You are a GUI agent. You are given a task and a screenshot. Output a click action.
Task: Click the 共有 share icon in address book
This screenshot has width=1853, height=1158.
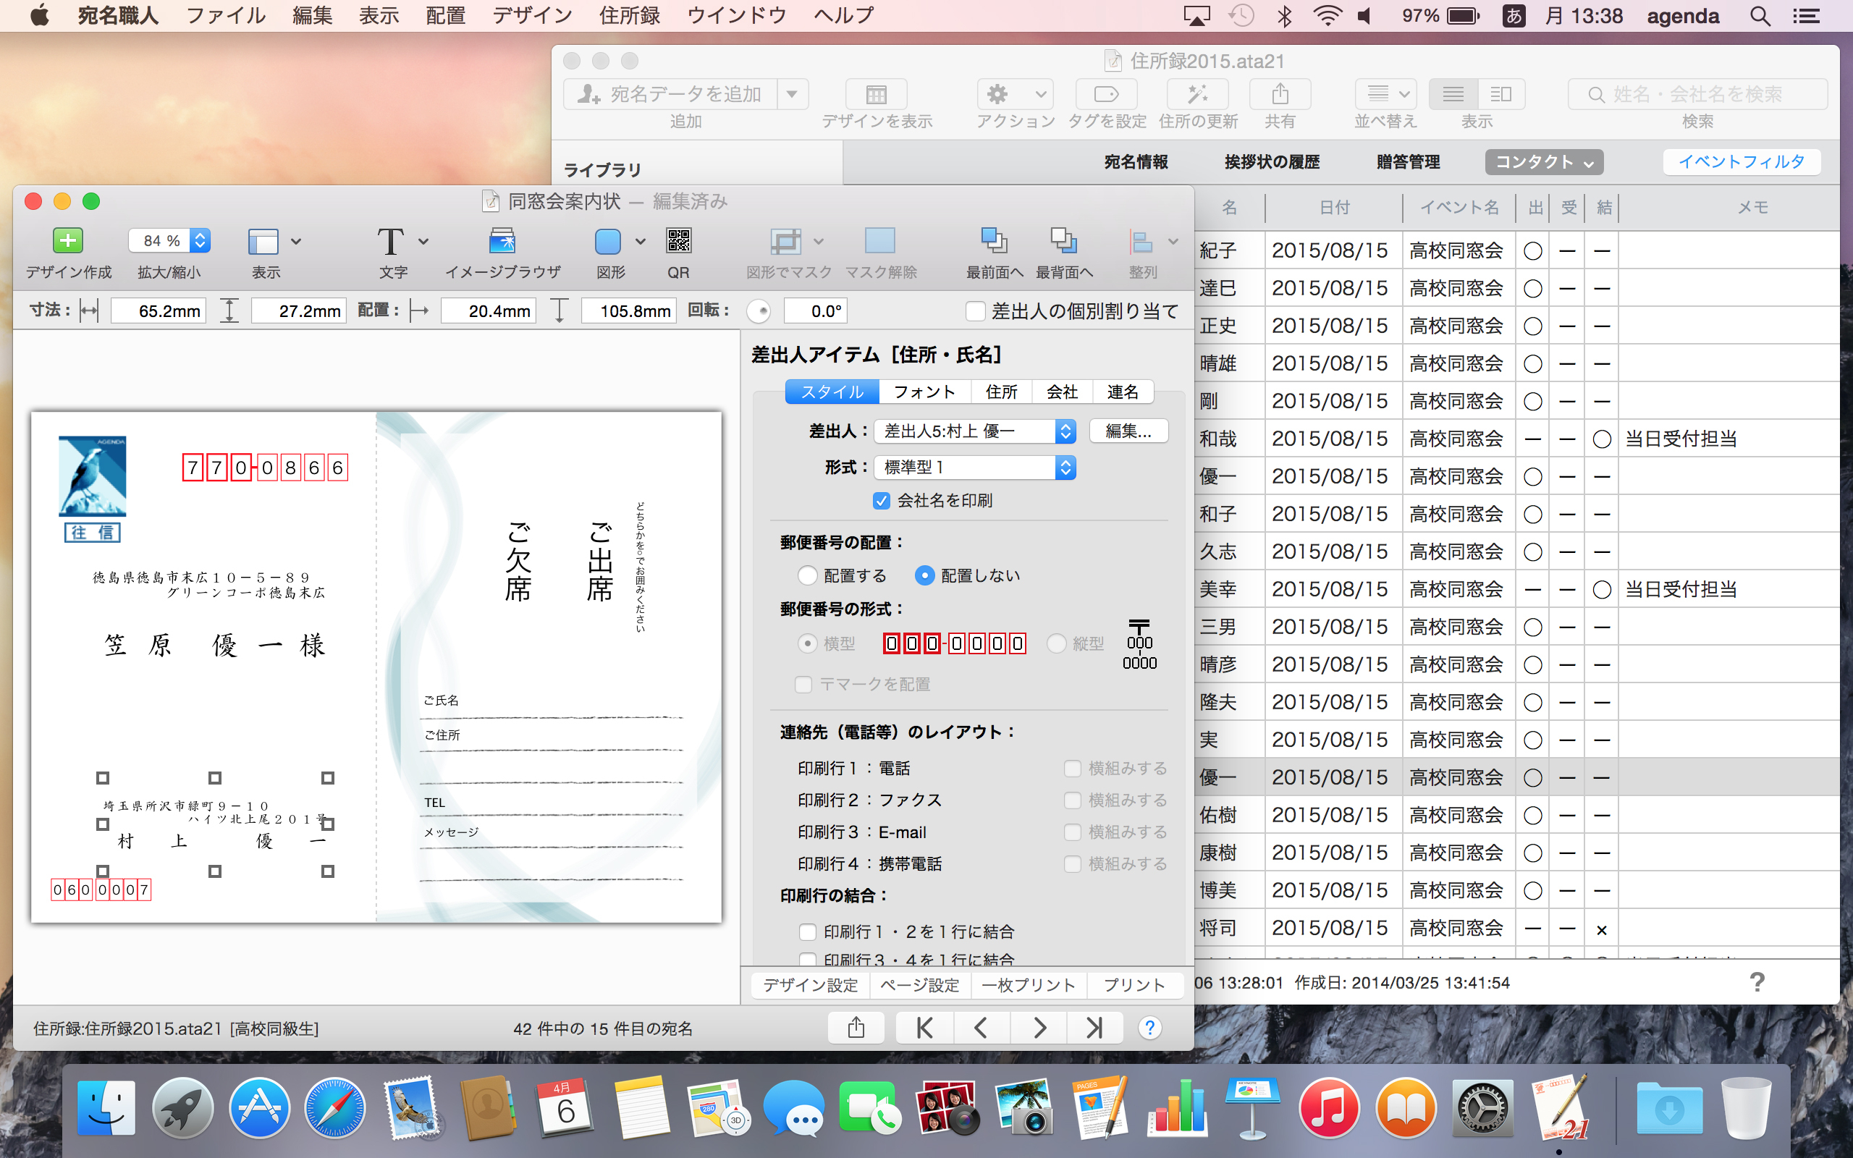point(1280,94)
